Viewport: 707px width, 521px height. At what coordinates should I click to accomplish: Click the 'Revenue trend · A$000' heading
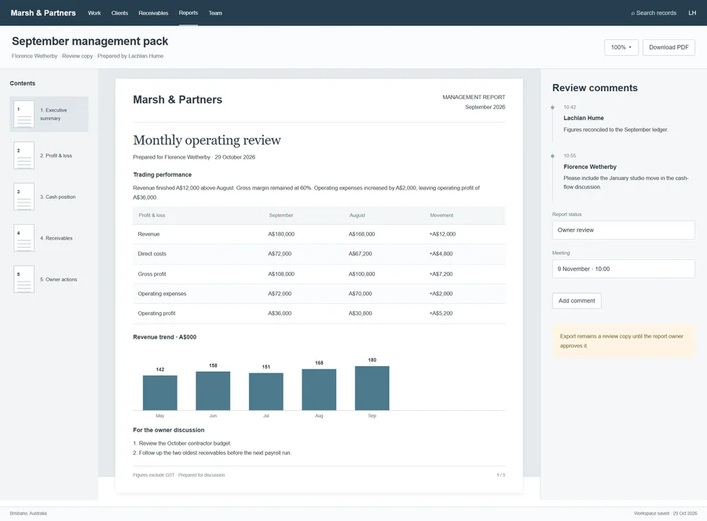[165, 337]
